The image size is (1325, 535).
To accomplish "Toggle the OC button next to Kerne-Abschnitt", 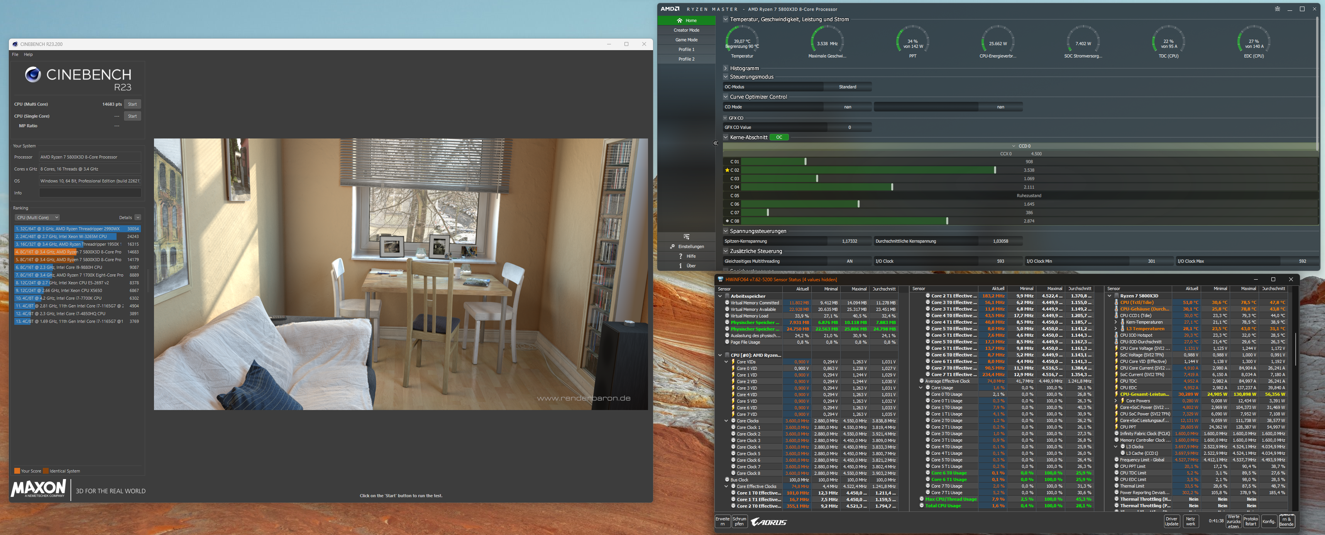I will 779,137.
